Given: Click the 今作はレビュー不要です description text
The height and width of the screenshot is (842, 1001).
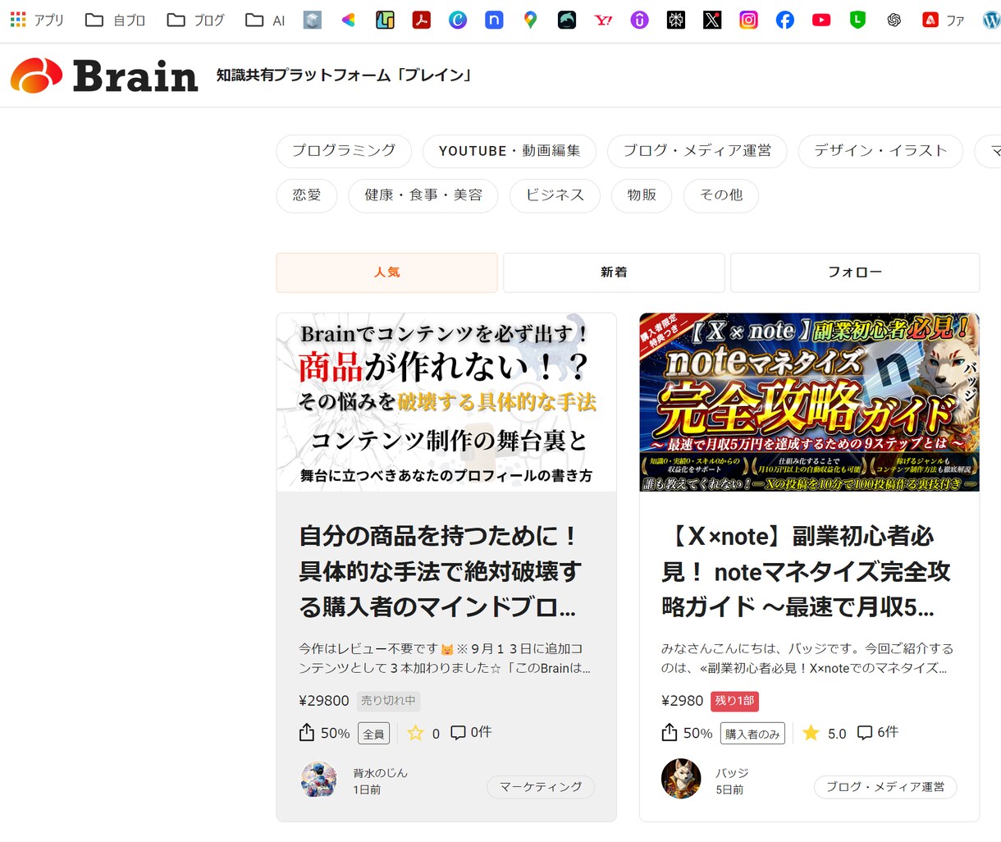Looking at the screenshot, I should pyautogui.click(x=445, y=658).
